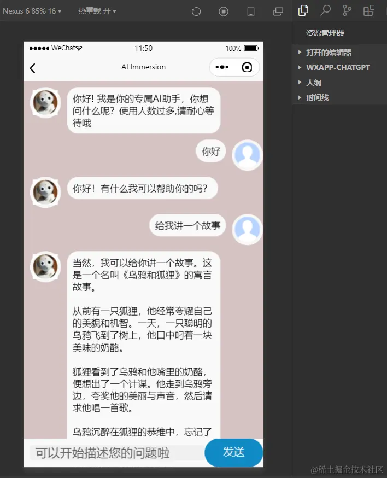This screenshot has height=478, width=387.
Task: Tap the circular close capsule button
Action: tap(247, 67)
